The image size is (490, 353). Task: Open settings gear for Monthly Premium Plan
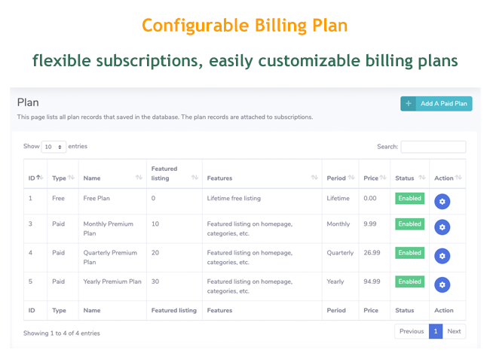[443, 227]
